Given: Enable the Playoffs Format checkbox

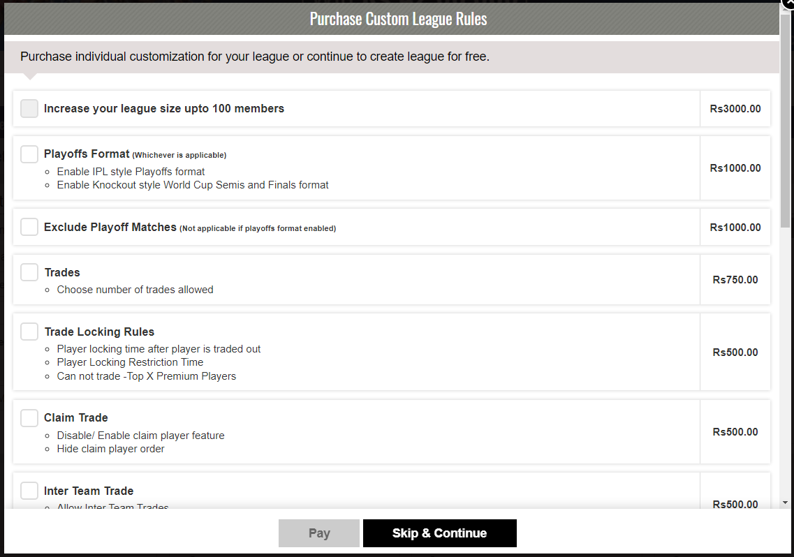Looking at the screenshot, I should 29,154.
